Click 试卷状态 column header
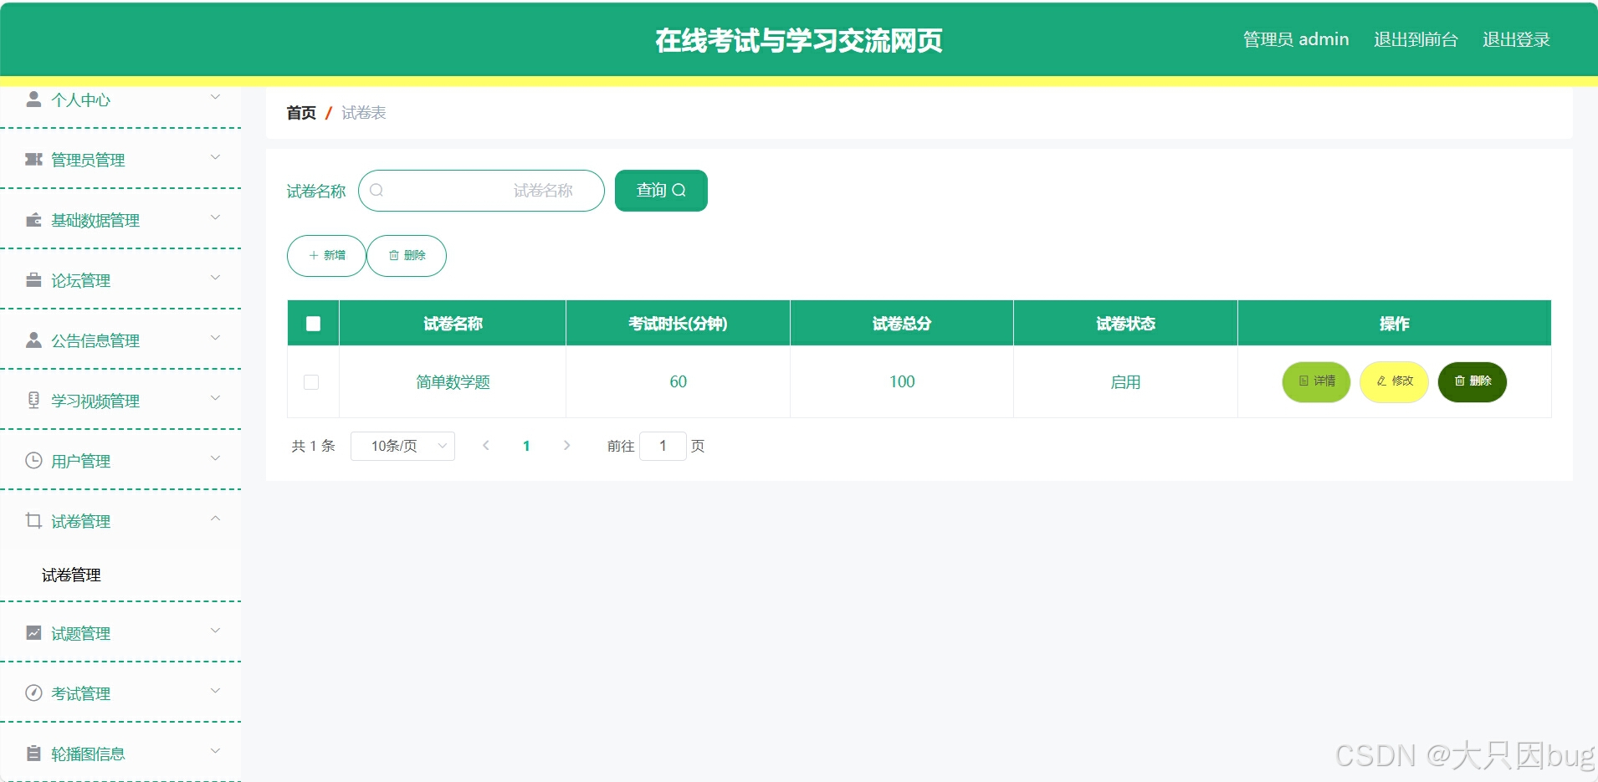This screenshot has width=1598, height=782. (1125, 324)
